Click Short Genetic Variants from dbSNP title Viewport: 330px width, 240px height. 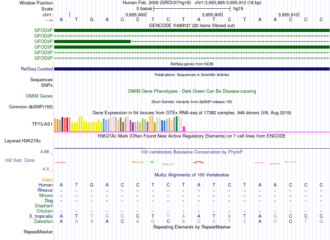pos(192,102)
